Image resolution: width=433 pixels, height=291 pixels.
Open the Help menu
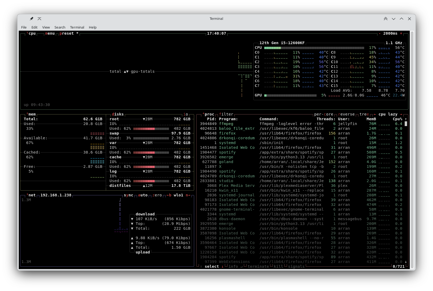click(93, 27)
